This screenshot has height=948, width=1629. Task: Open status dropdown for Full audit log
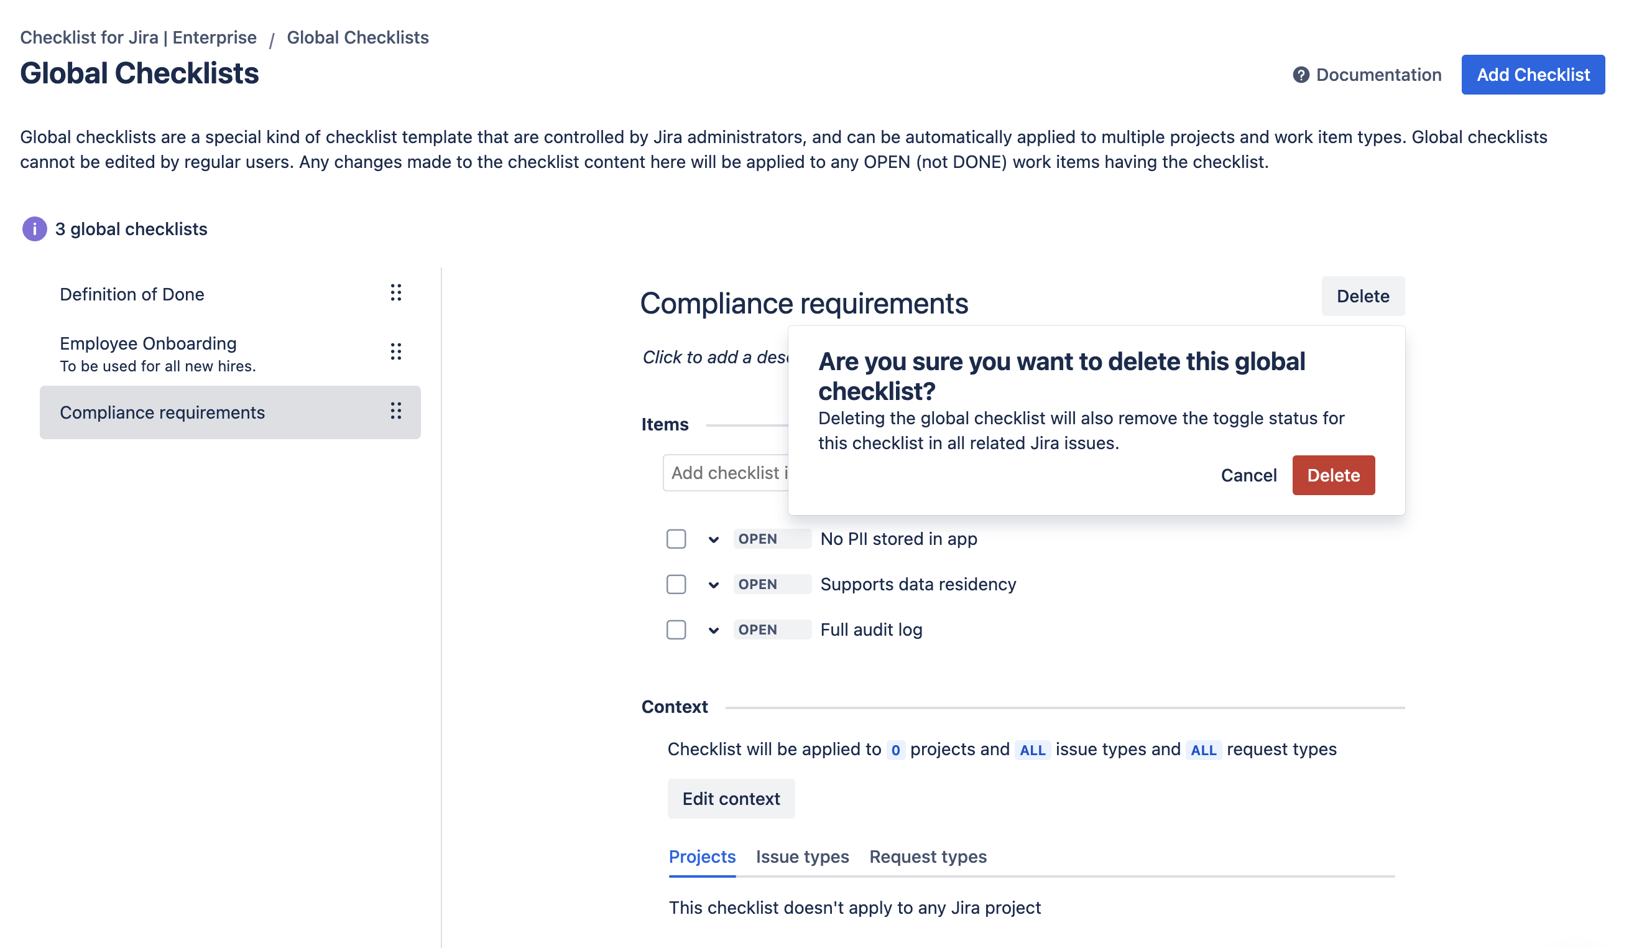(713, 630)
